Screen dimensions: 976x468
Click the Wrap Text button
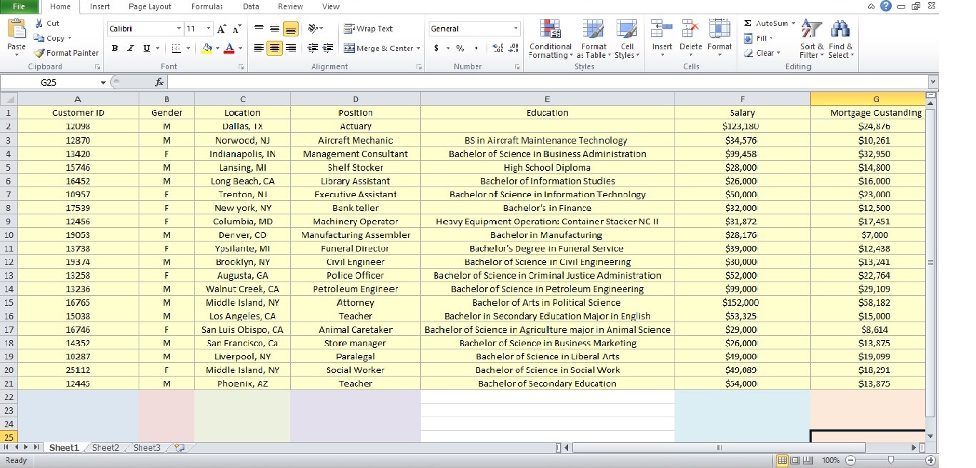click(x=369, y=29)
